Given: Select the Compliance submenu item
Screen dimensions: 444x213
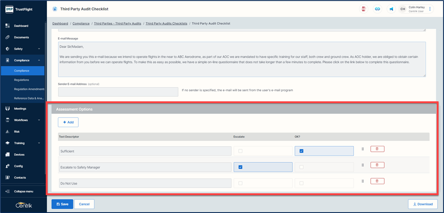Looking at the screenshot, I should click(x=23, y=71).
